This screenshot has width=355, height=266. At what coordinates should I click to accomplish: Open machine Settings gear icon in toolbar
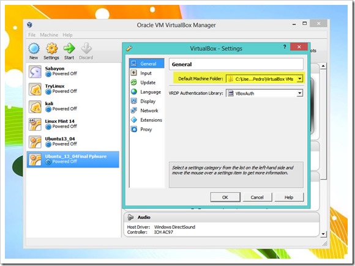(x=51, y=48)
